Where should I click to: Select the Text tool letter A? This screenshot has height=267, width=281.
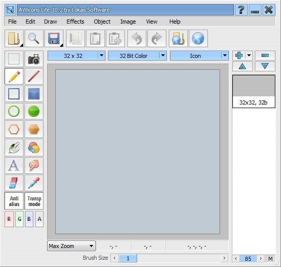tap(14, 166)
